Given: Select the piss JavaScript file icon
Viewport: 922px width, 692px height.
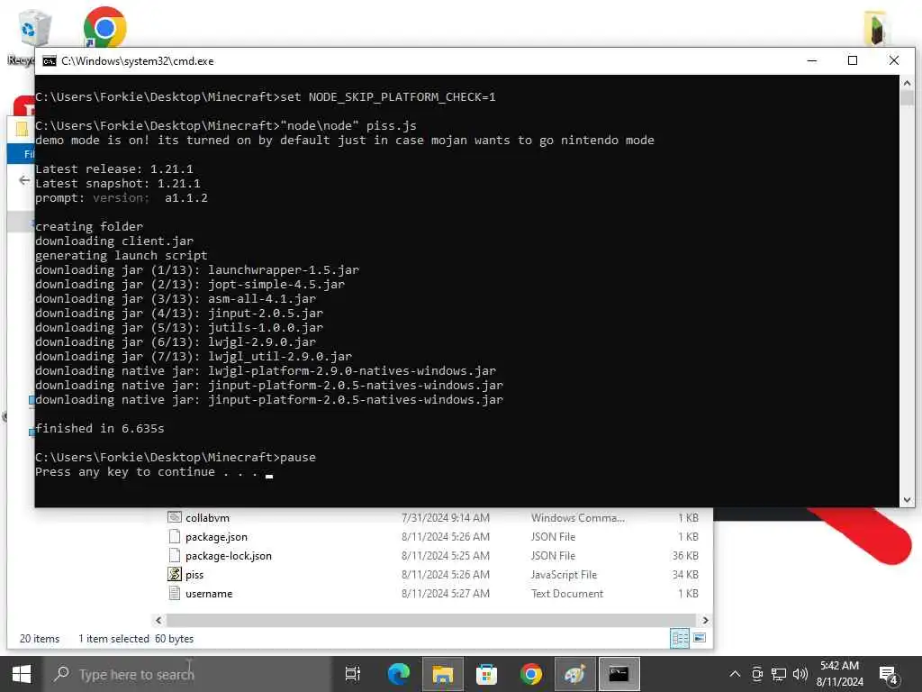Looking at the screenshot, I should tap(175, 574).
